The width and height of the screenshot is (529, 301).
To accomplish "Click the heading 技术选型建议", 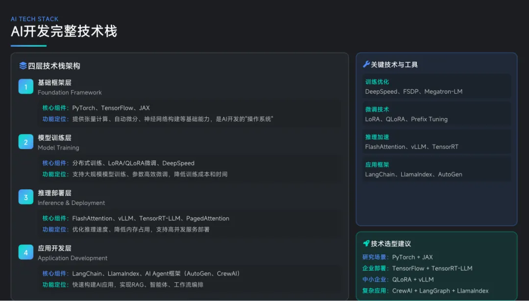I will [391, 244].
